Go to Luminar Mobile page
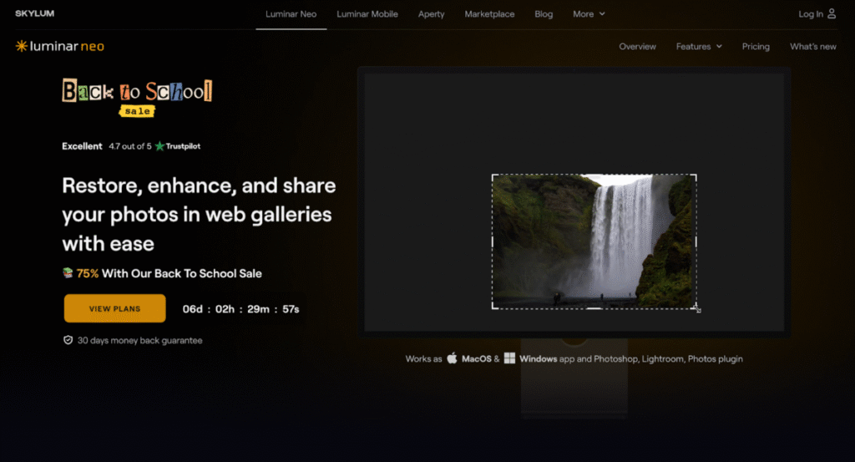The width and height of the screenshot is (855, 462). (x=367, y=14)
